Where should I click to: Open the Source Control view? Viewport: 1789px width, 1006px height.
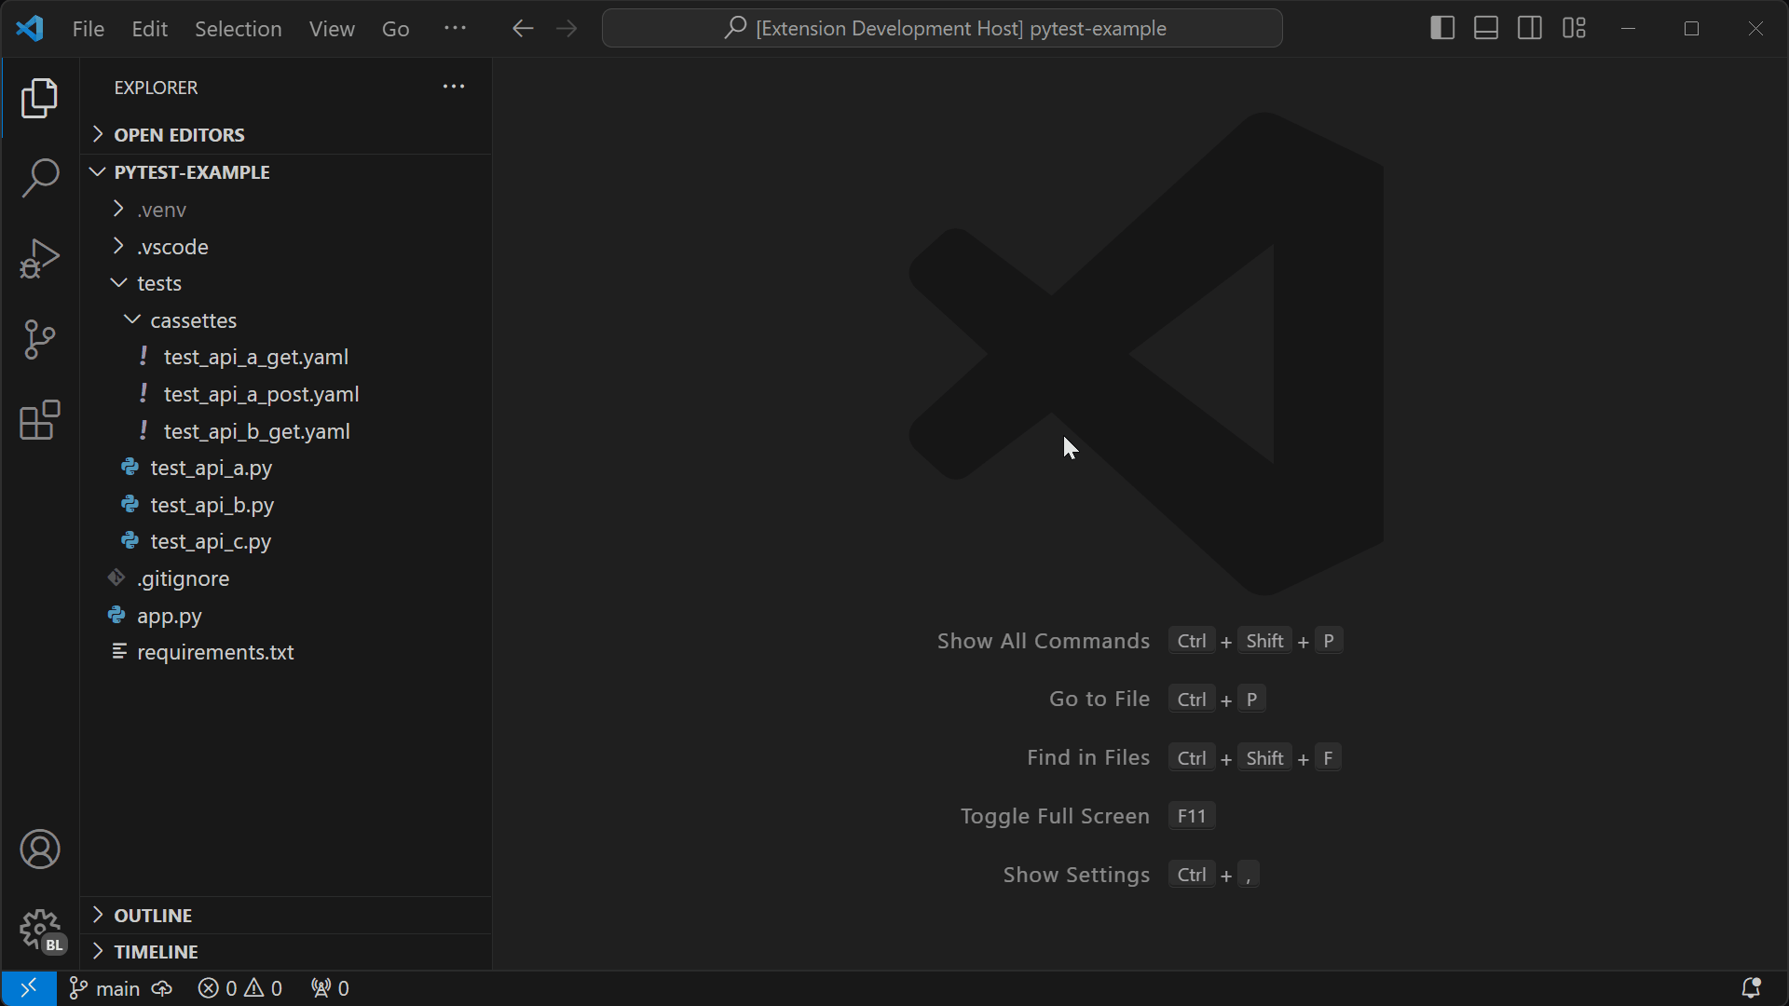point(40,339)
